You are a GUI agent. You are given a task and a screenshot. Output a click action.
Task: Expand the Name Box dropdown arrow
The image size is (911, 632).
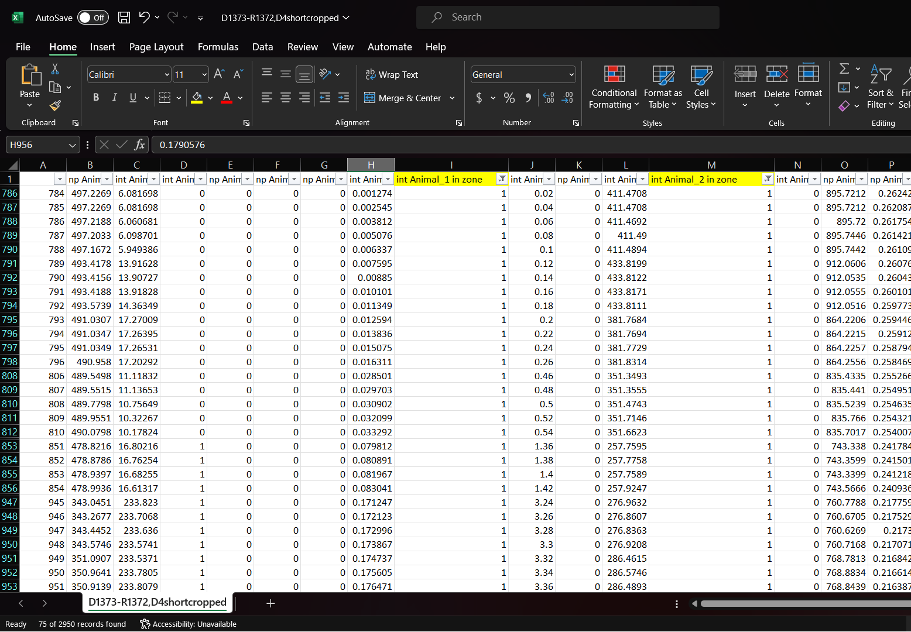[72, 145]
